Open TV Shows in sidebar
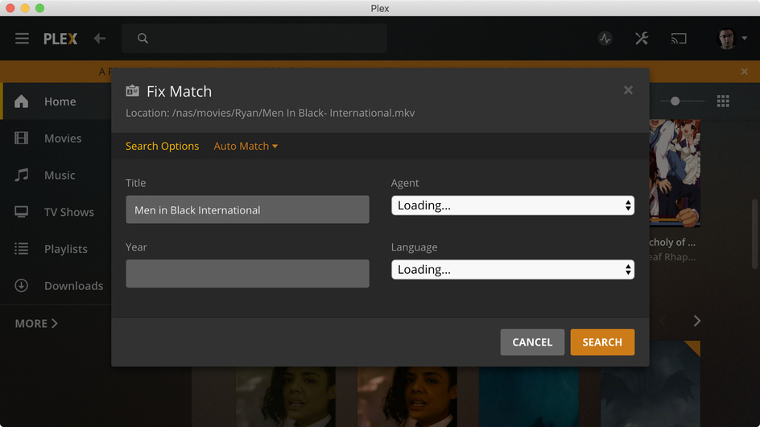The height and width of the screenshot is (427, 760). pos(56,212)
